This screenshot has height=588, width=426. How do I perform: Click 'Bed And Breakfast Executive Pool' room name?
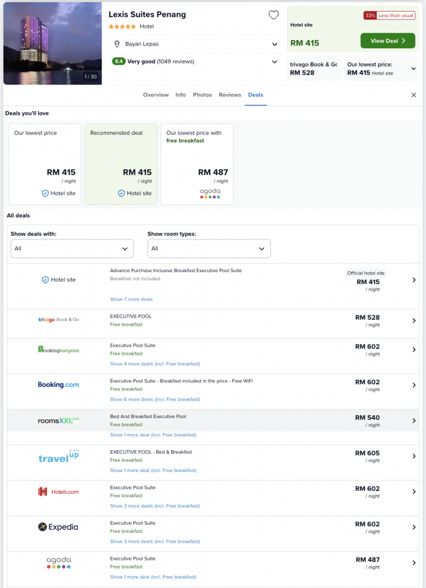148,416
